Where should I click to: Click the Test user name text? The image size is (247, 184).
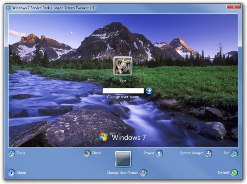coord(123,81)
